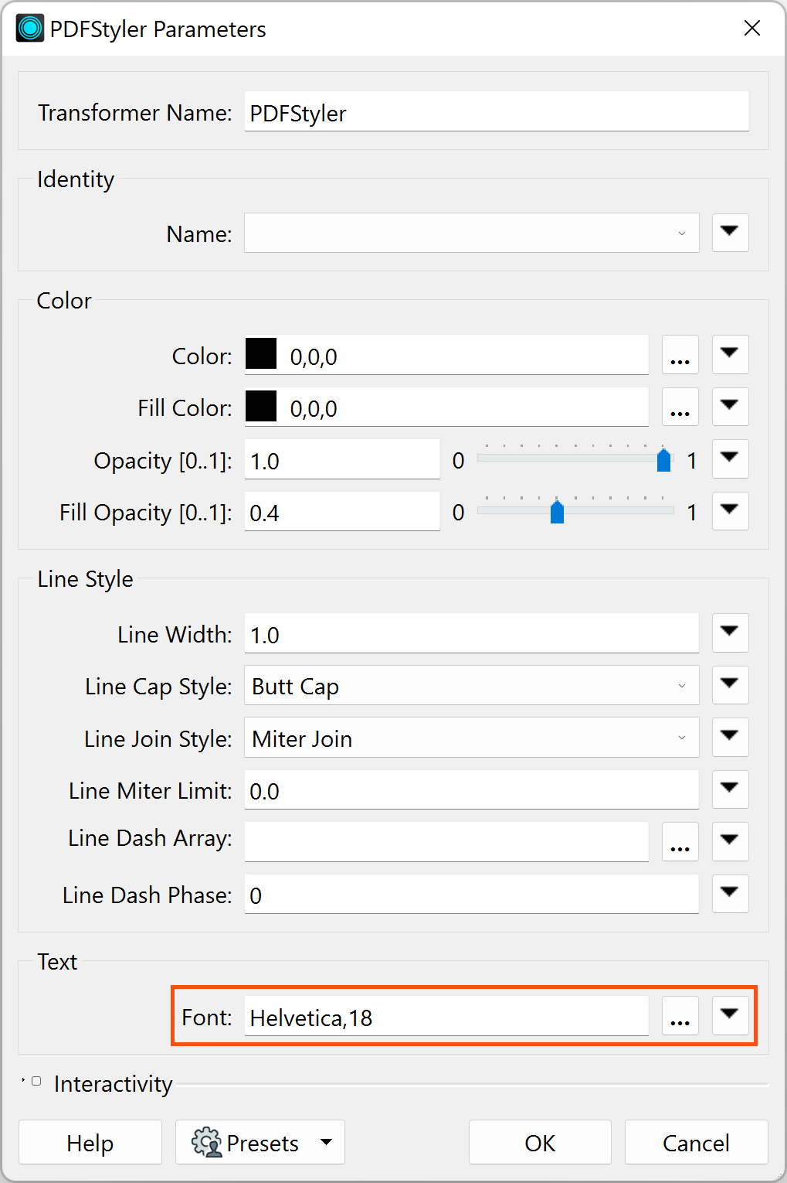Open the Font chooser ellipsis button
Screen dimensions: 787x1183
click(680, 1015)
